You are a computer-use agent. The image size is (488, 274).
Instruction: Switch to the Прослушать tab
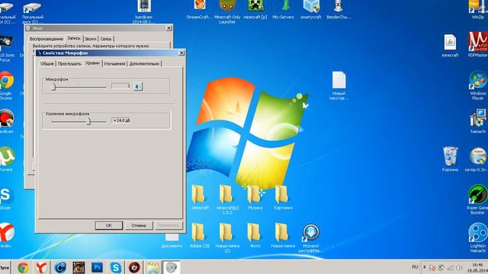coord(69,64)
